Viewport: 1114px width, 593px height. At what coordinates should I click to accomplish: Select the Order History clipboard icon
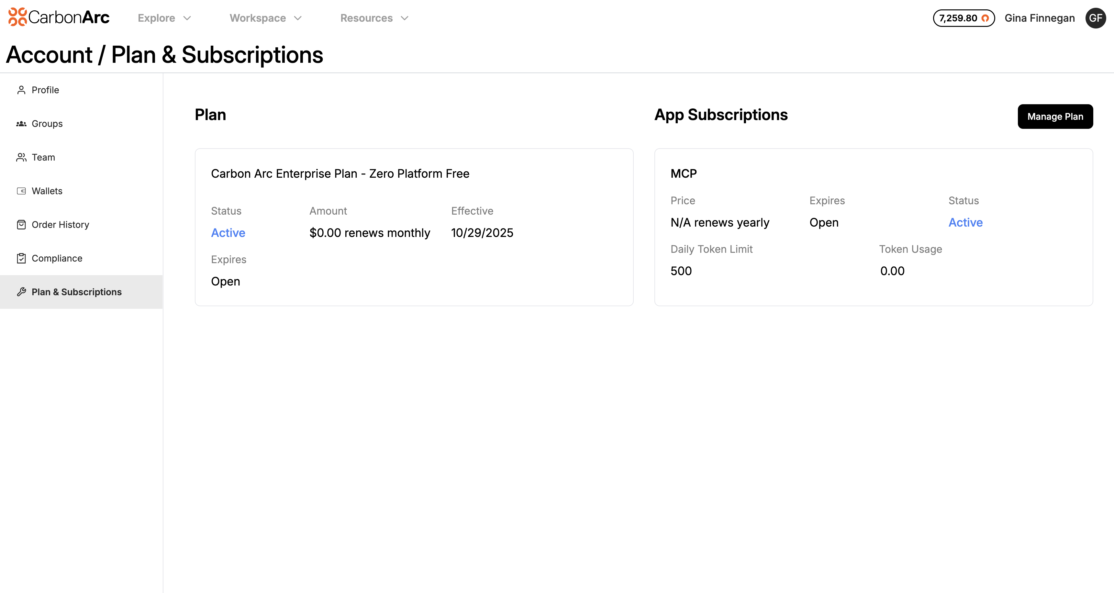pyautogui.click(x=21, y=224)
